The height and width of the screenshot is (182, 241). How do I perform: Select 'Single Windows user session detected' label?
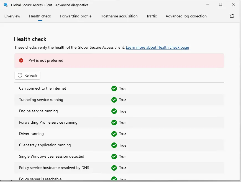(x=52, y=156)
